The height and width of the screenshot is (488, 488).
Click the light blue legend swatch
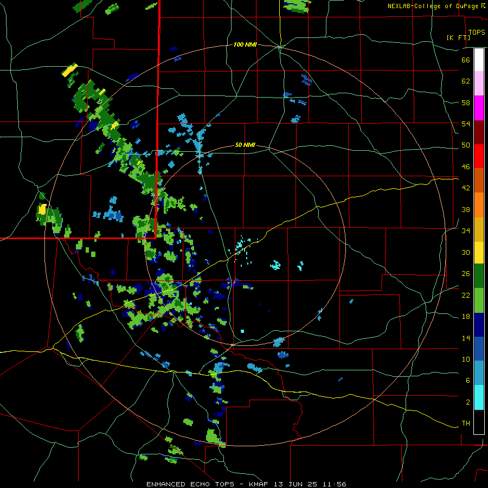[x=479, y=373]
